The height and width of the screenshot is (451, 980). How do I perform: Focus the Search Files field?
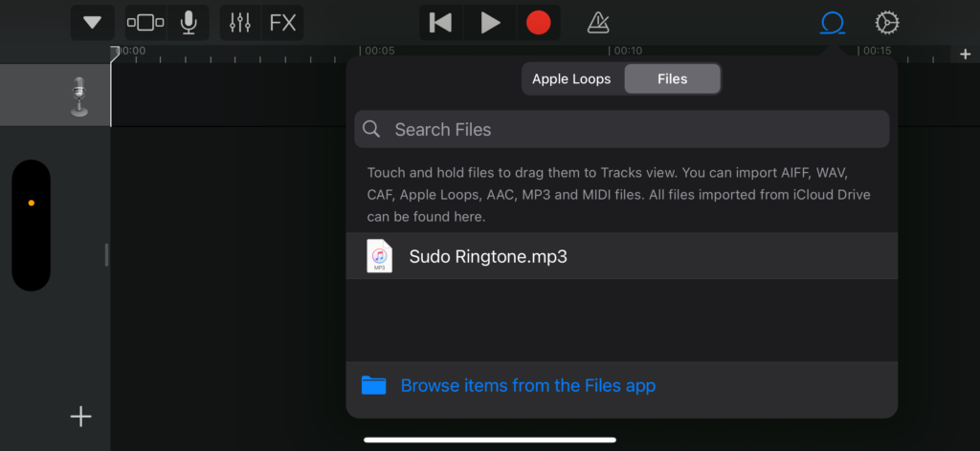[x=622, y=129]
